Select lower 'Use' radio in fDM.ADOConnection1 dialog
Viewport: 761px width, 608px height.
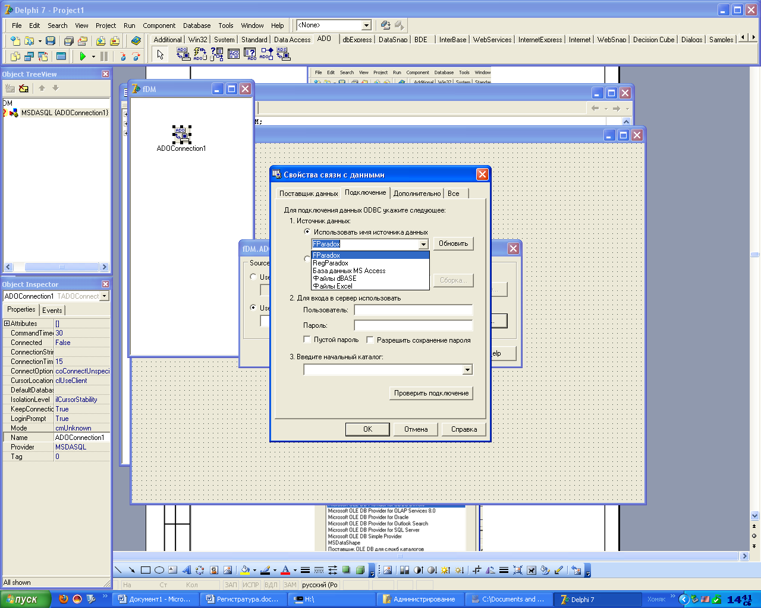pyautogui.click(x=253, y=308)
